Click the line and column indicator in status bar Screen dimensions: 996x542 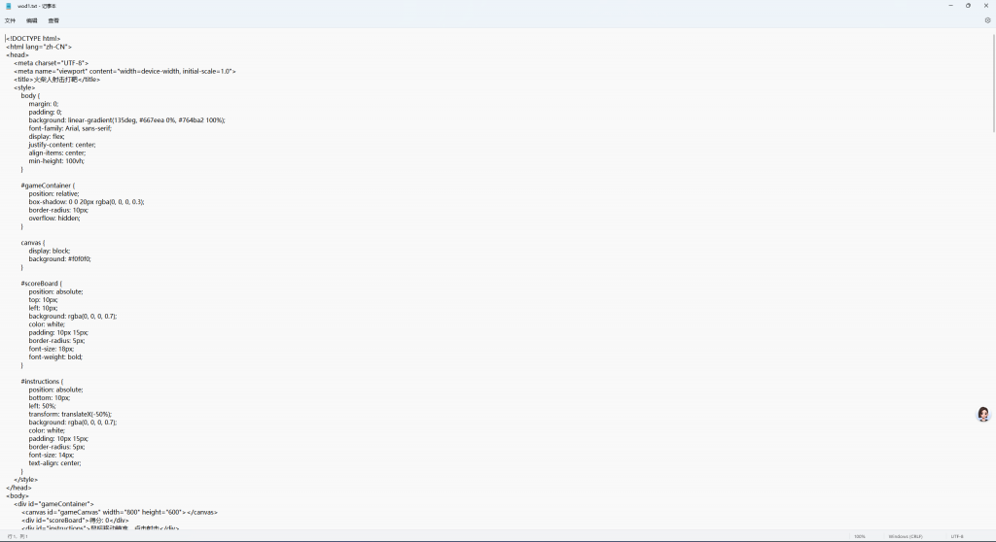click(18, 536)
